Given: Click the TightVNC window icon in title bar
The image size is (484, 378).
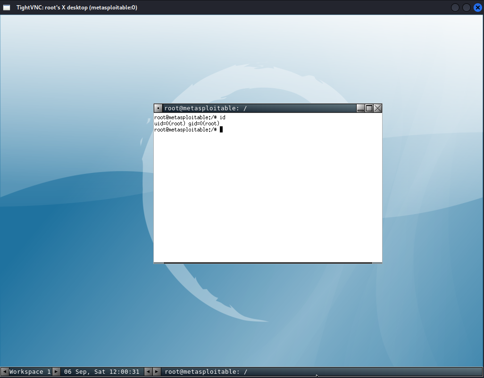Looking at the screenshot, I should [7, 8].
